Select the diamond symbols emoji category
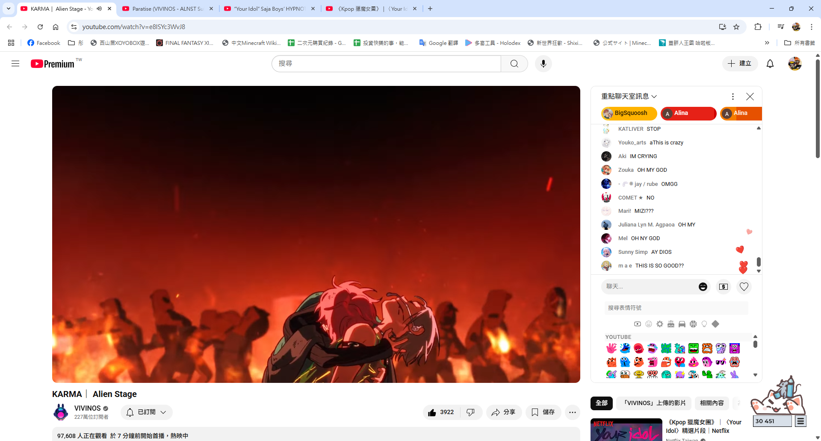The width and height of the screenshot is (821, 441). click(x=715, y=324)
